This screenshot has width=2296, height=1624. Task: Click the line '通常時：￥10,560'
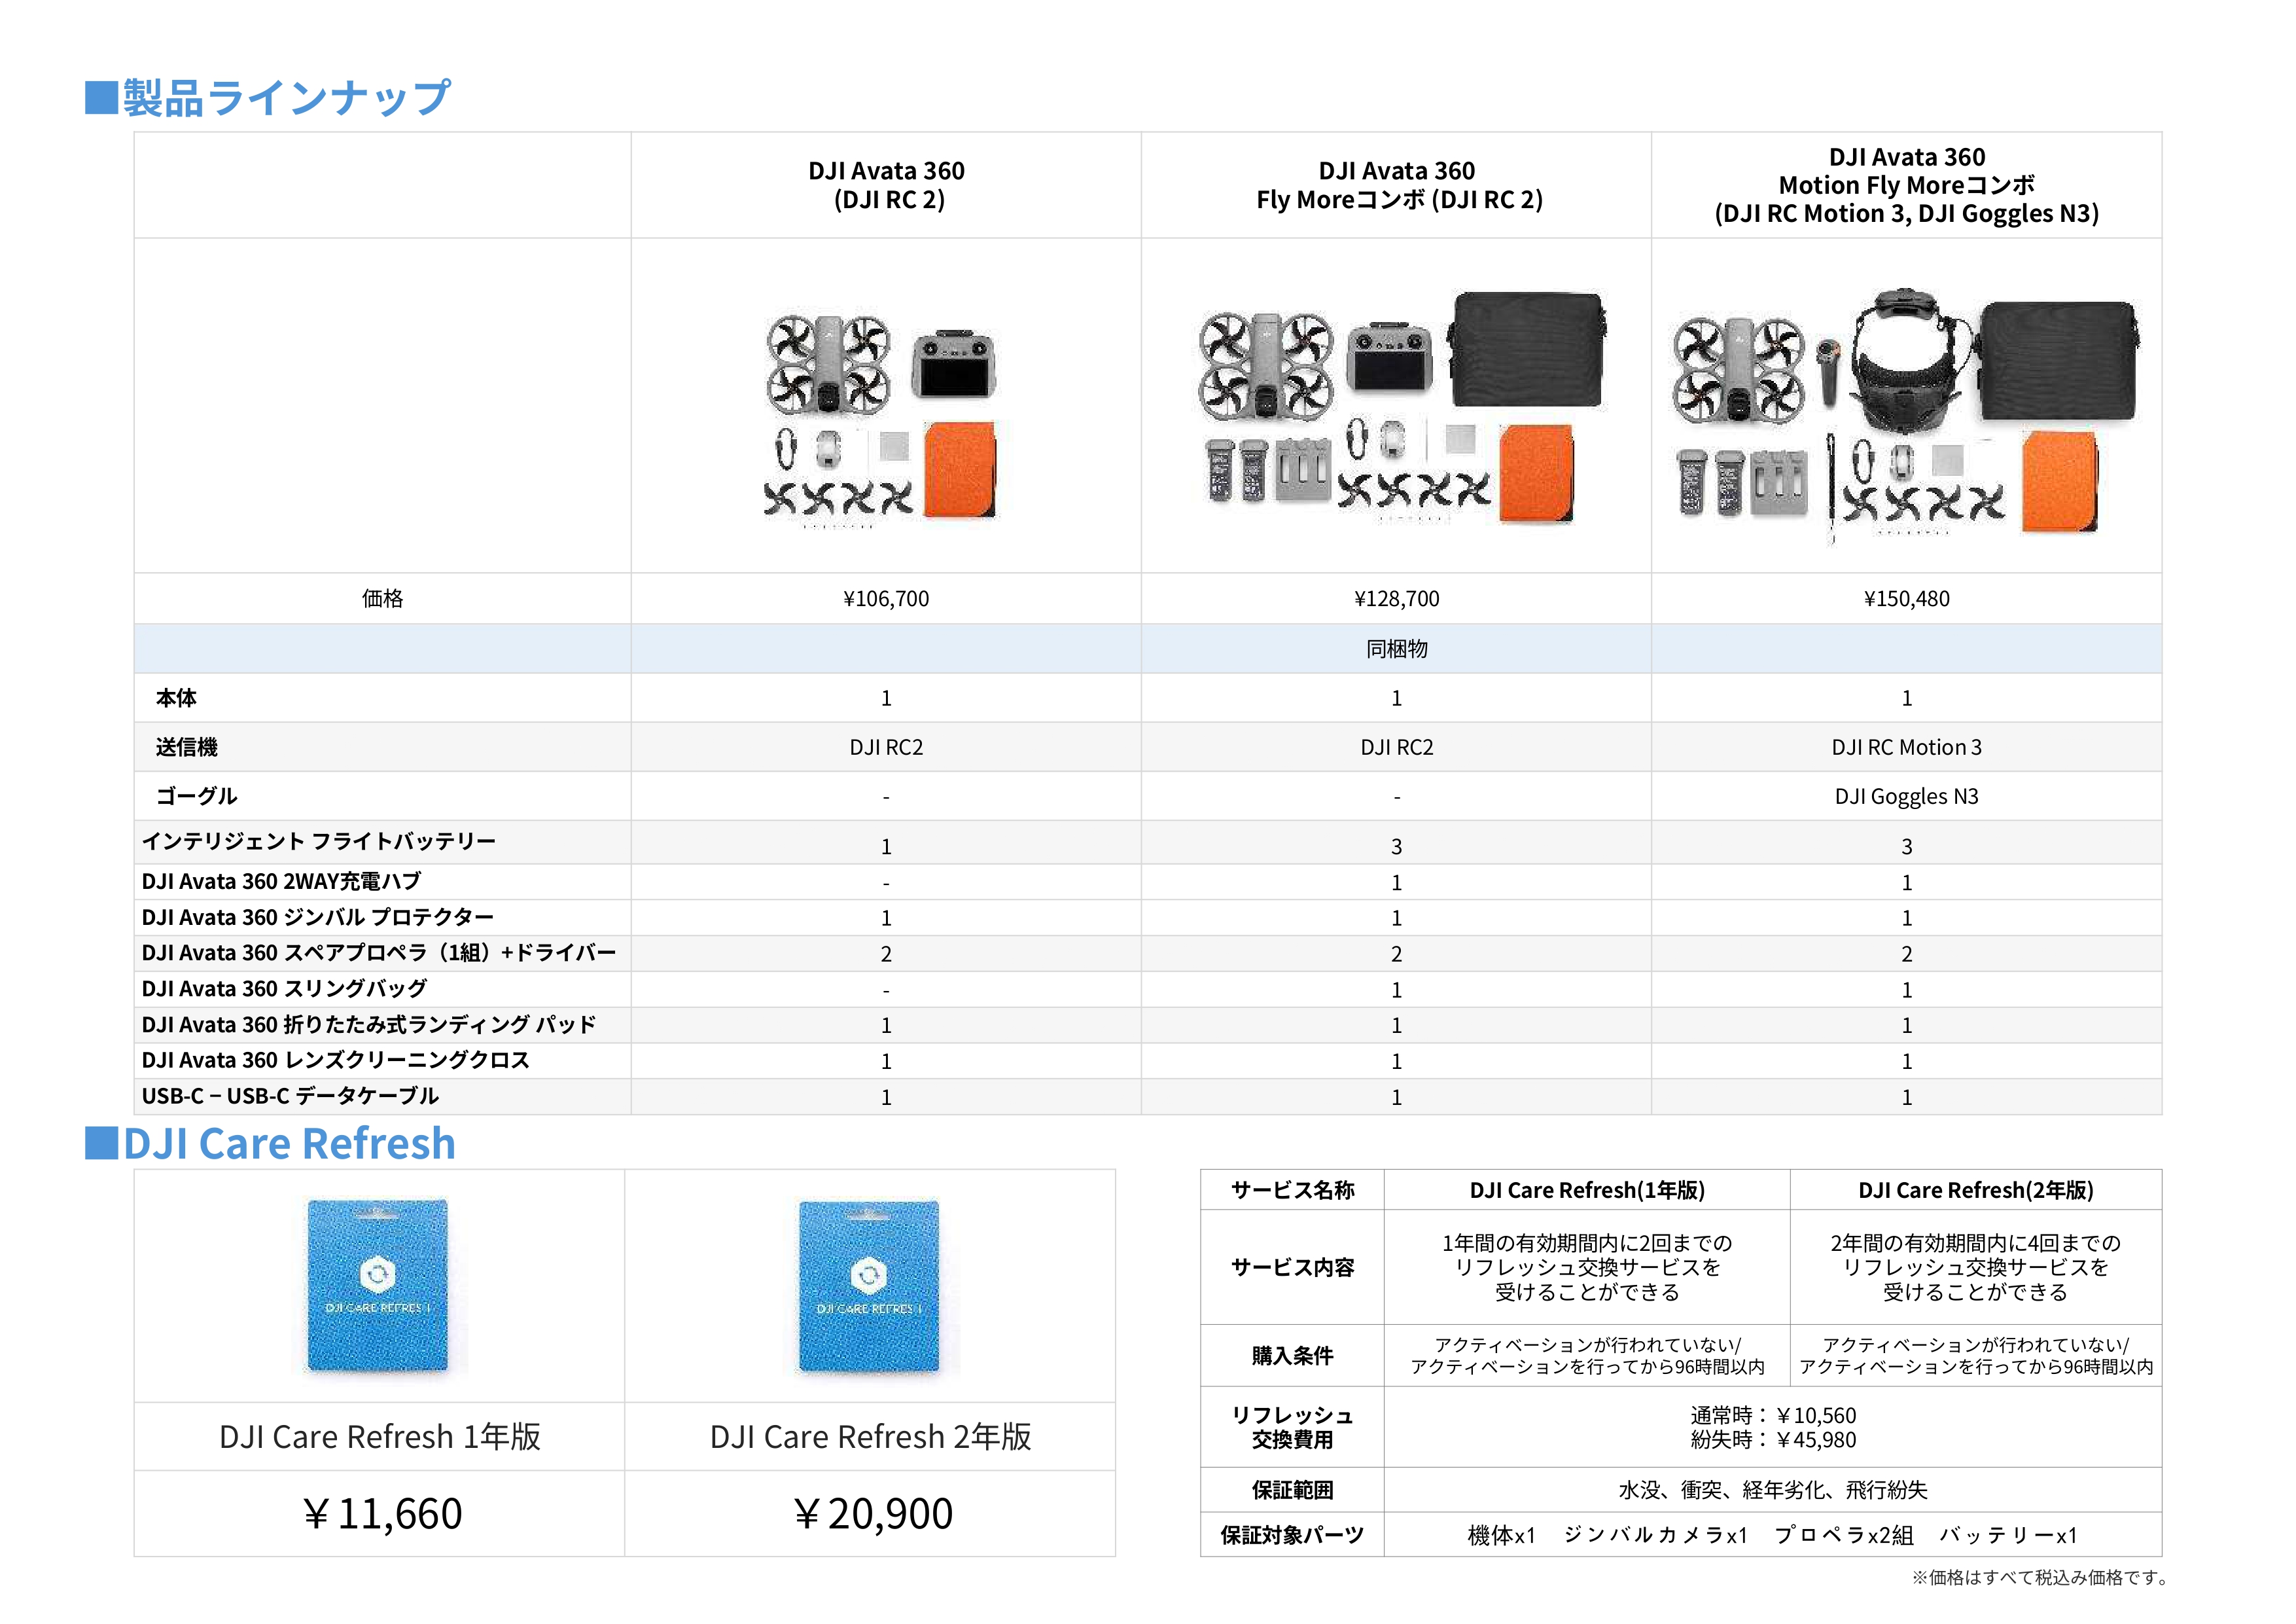[1773, 1416]
